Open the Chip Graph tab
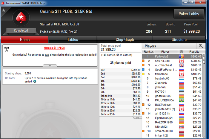This screenshot has width=209, height=139. pyautogui.click(x=125, y=39)
